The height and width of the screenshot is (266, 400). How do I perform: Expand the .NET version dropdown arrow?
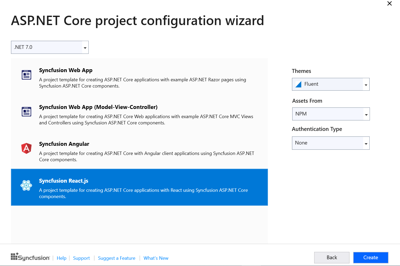(85, 48)
